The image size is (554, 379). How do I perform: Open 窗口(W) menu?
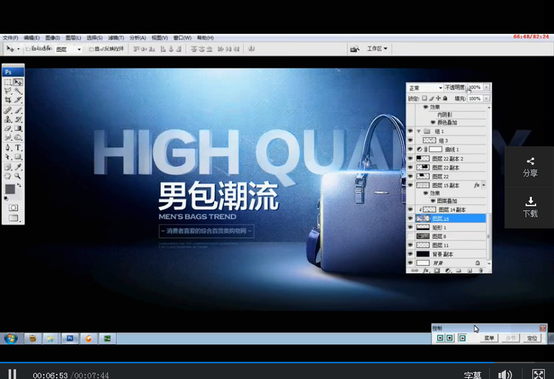(x=182, y=38)
